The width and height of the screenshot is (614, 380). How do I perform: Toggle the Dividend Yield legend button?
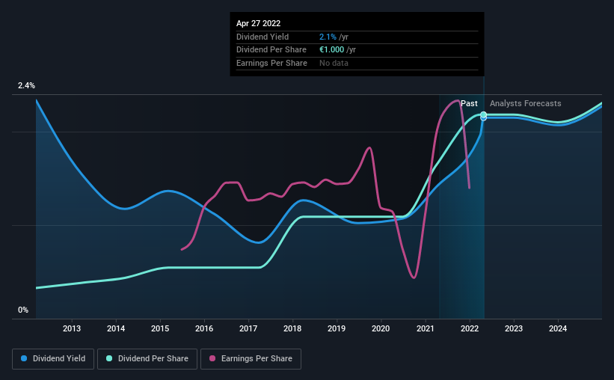[53, 359]
